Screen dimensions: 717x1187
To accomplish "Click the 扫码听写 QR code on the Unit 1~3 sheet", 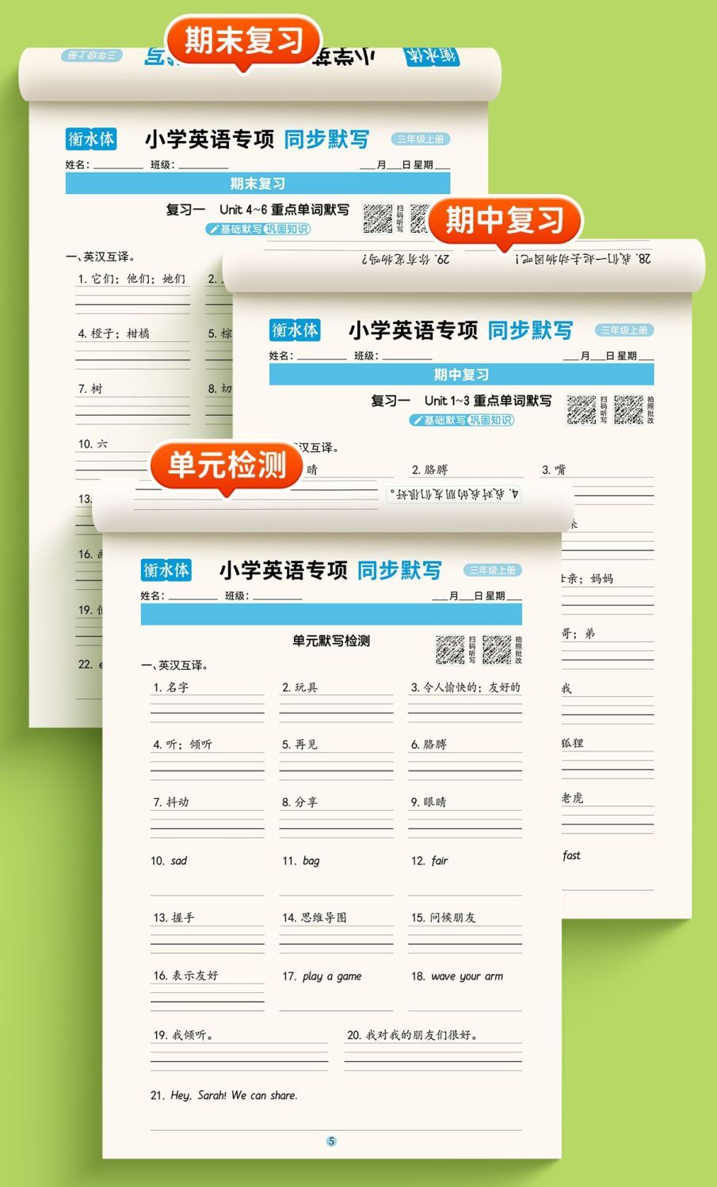I will (581, 409).
